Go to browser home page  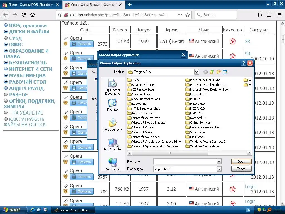(x=33, y=15)
